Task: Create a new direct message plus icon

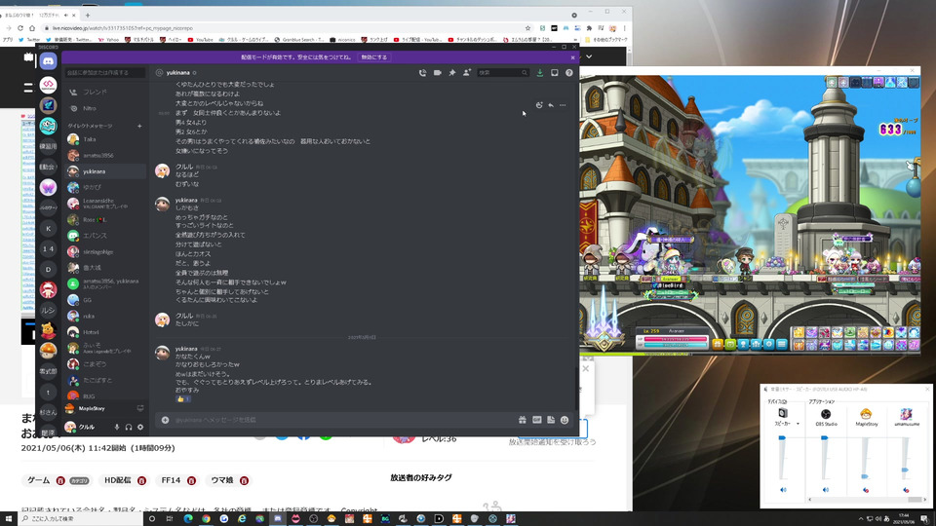Action: pos(139,126)
